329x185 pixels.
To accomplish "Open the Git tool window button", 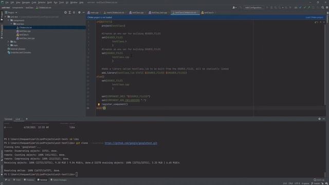I will tap(8, 180).
